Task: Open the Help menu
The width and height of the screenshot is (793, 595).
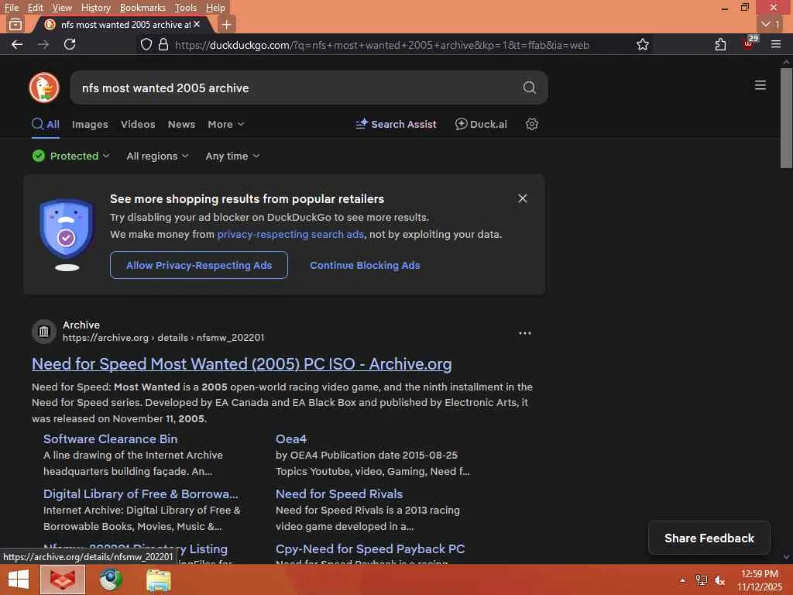Action: click(x=215, y=8)
